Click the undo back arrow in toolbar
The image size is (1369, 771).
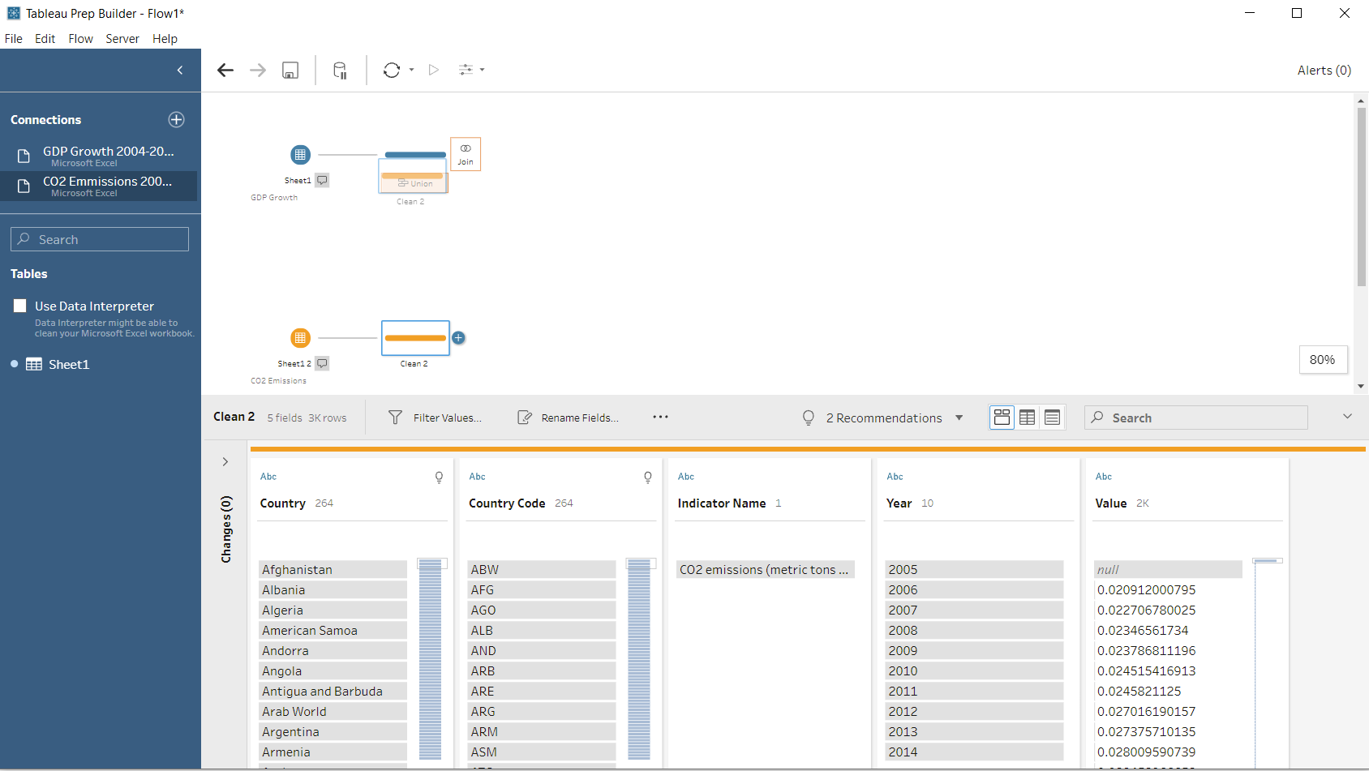coord(225,71)
